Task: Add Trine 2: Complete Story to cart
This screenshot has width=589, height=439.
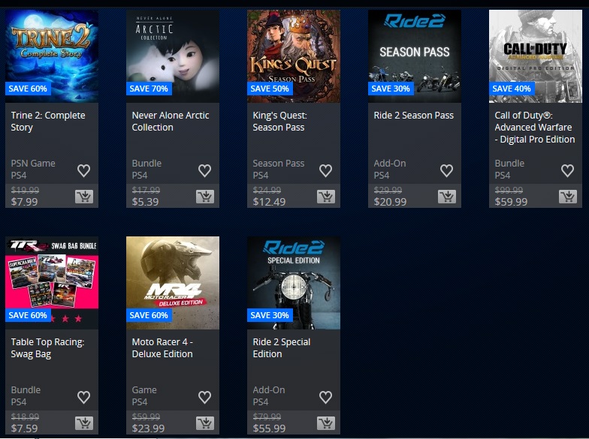Action: pos(84,197)
